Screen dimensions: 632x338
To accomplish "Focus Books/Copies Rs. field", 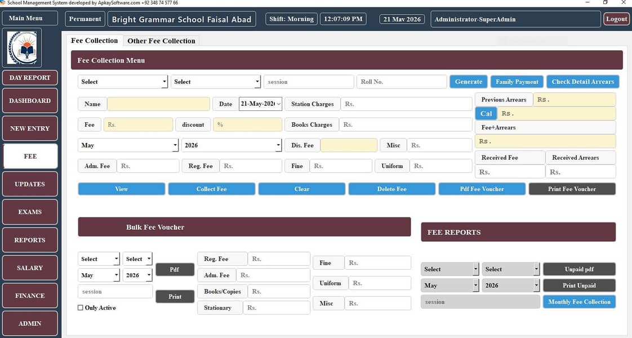I will pyautogui.click(x=279, y=291).
